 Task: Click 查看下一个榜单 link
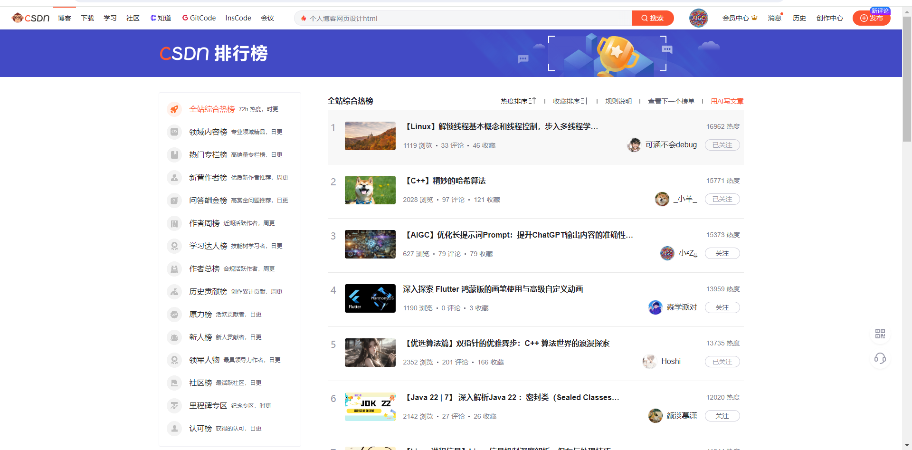671,101
